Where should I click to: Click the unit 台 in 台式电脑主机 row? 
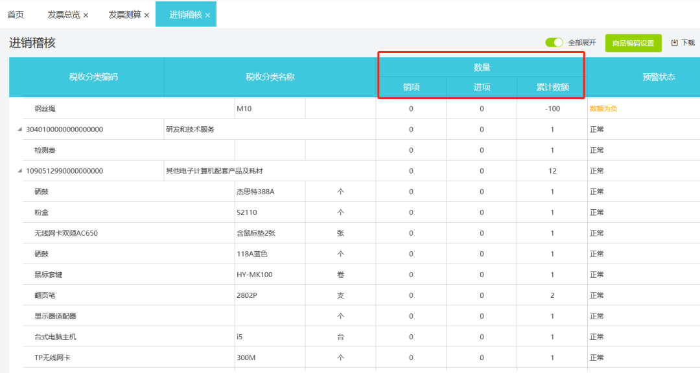coord(341,337)
